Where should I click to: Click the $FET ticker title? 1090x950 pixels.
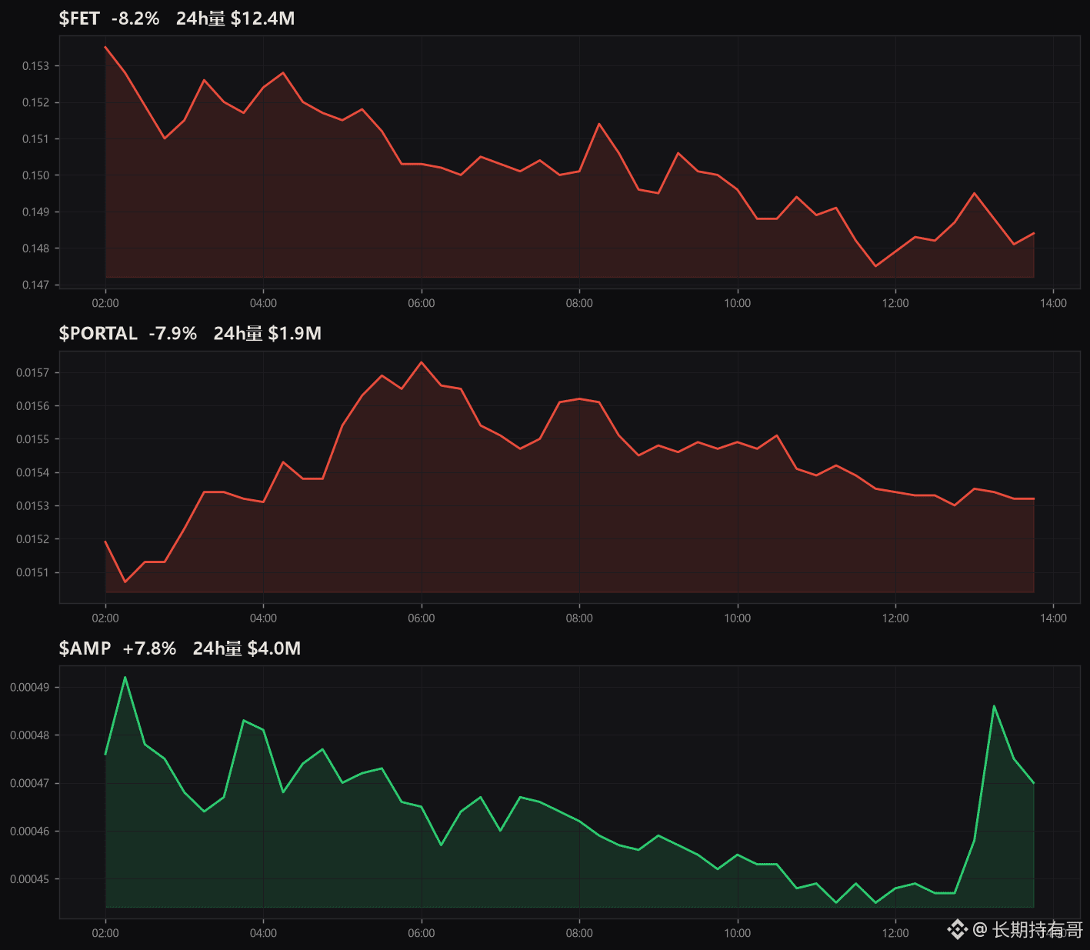79,18
